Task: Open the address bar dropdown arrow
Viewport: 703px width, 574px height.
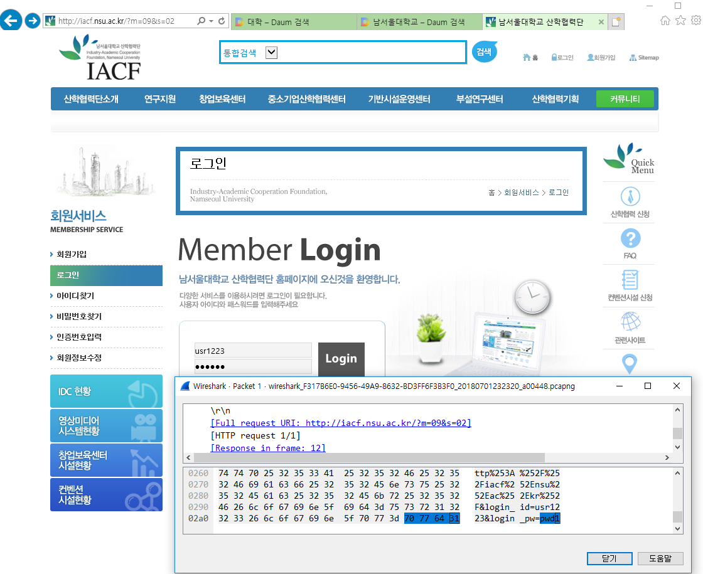Action: 211,21
